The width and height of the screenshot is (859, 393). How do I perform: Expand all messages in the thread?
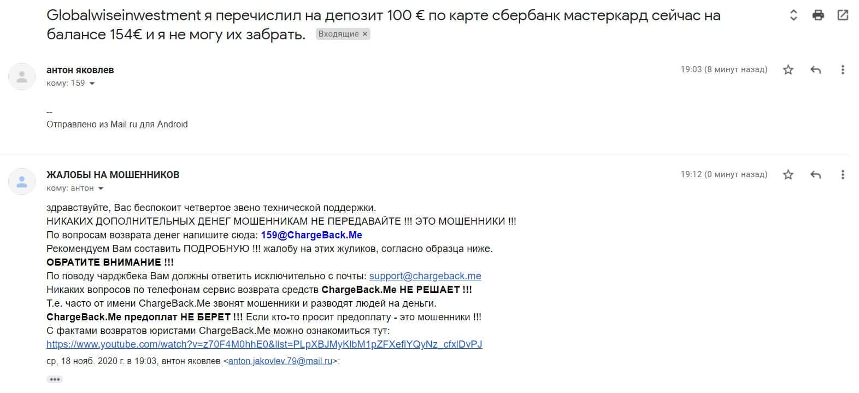tap(793, 15)
